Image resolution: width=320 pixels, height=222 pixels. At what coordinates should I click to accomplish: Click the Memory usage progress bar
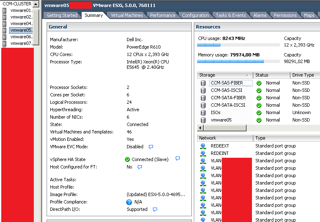(x=238, y=61)
